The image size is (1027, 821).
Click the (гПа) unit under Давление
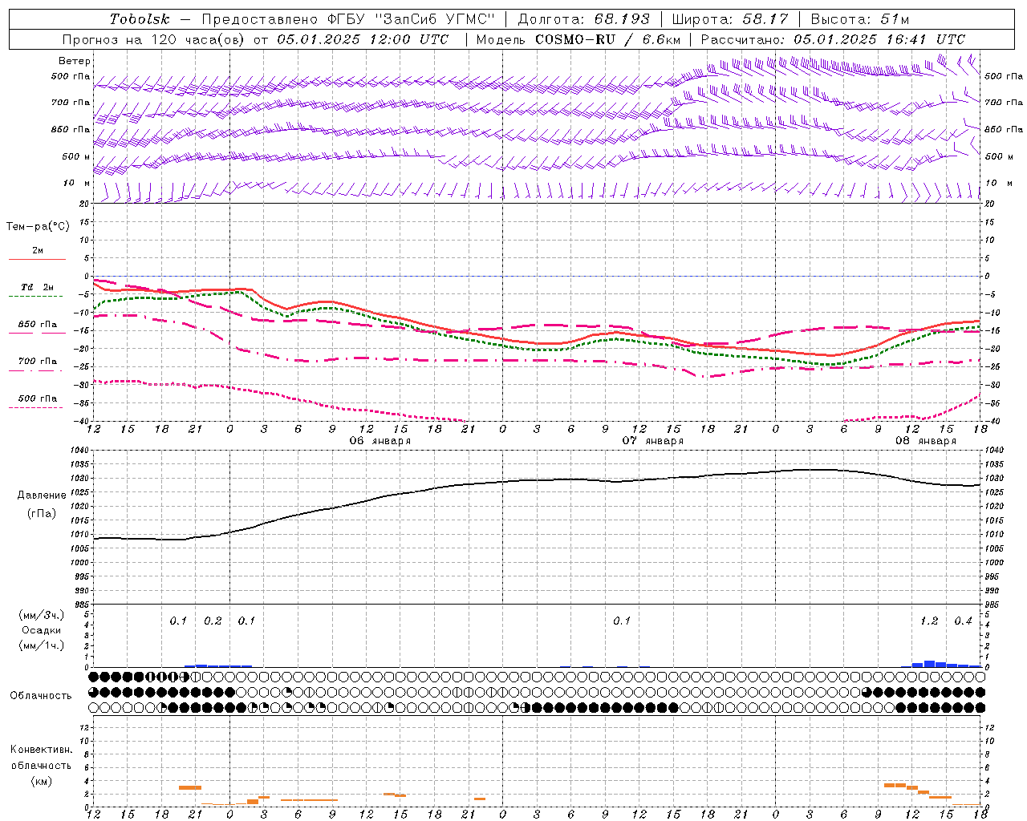tap(41, 514)
